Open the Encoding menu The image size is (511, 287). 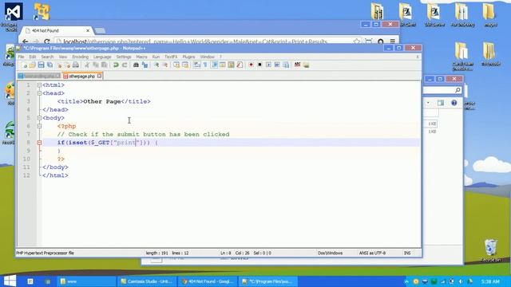(x=80, y=57)
